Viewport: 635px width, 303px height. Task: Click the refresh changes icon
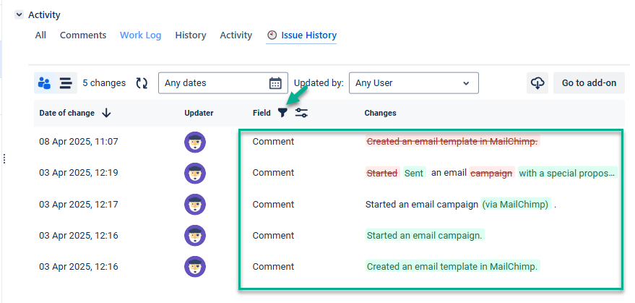coord(142,83)
